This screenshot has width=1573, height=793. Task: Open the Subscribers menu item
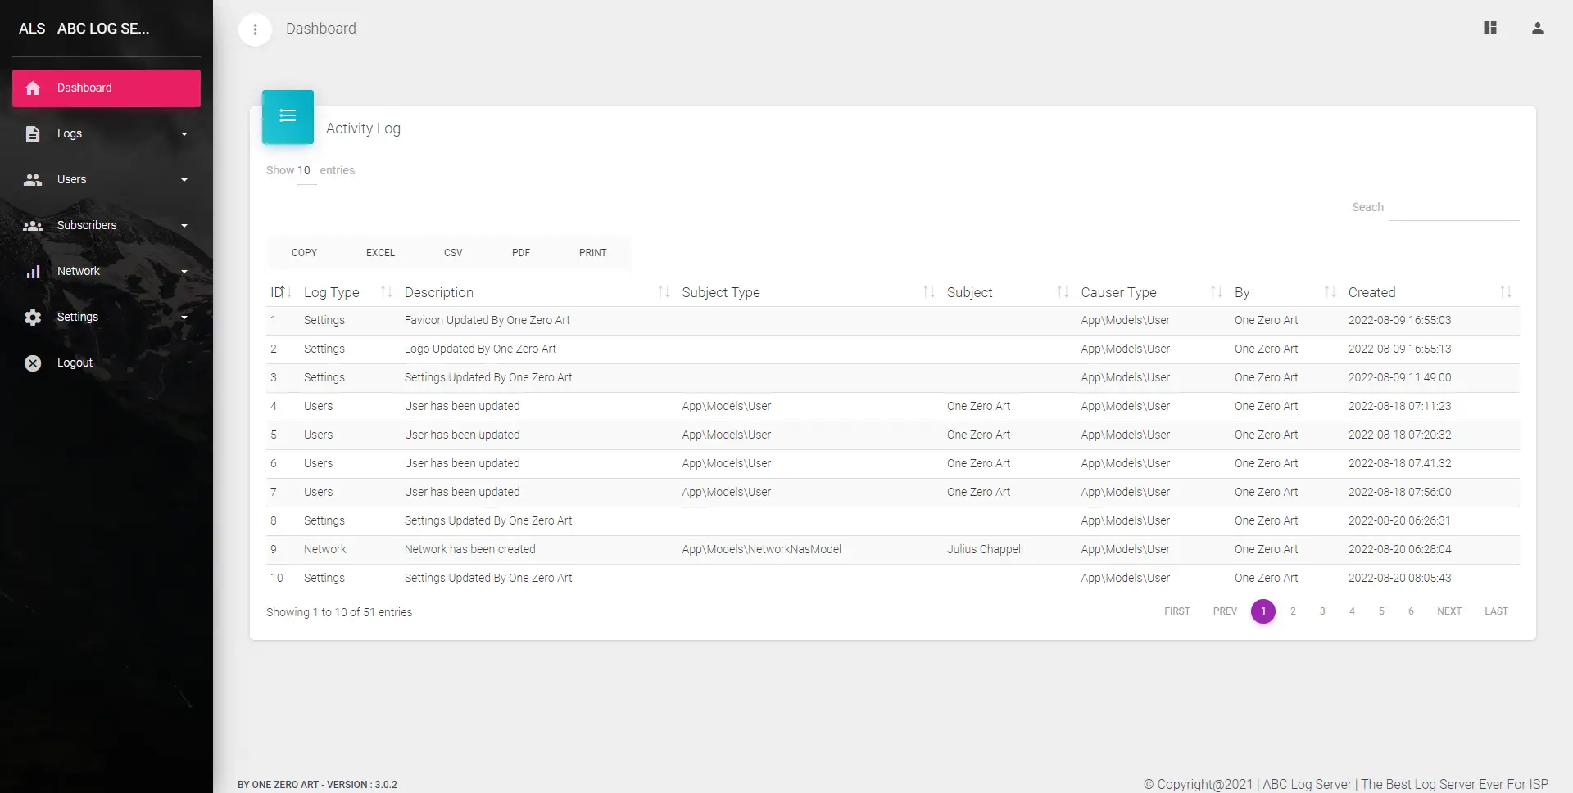click(107, 226)
